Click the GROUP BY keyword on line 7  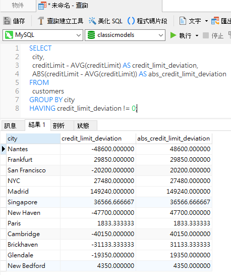[46, 100]
